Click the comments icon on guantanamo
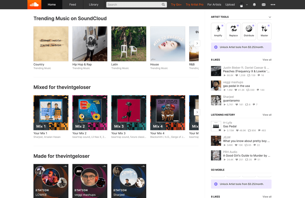Screen dimensions: 305x198 (x=254, y=105)
